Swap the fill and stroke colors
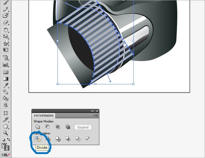The image size is (205, 158). 8,139
